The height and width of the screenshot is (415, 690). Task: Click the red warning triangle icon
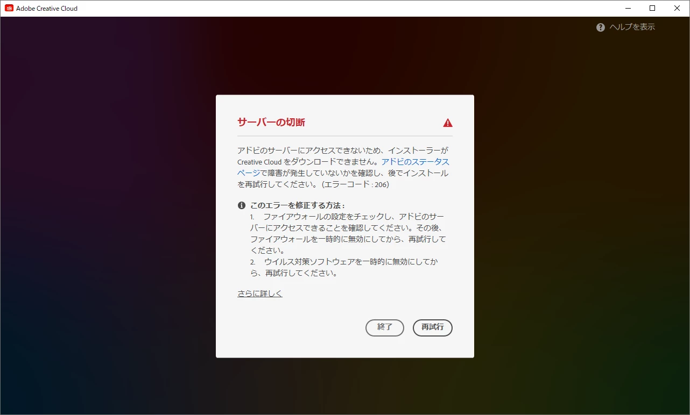(448, 123)
